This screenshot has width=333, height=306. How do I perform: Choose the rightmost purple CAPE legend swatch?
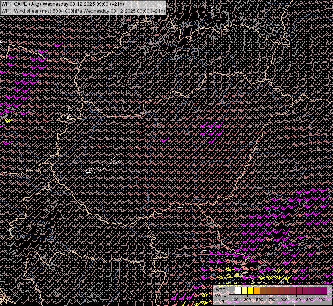324,291
